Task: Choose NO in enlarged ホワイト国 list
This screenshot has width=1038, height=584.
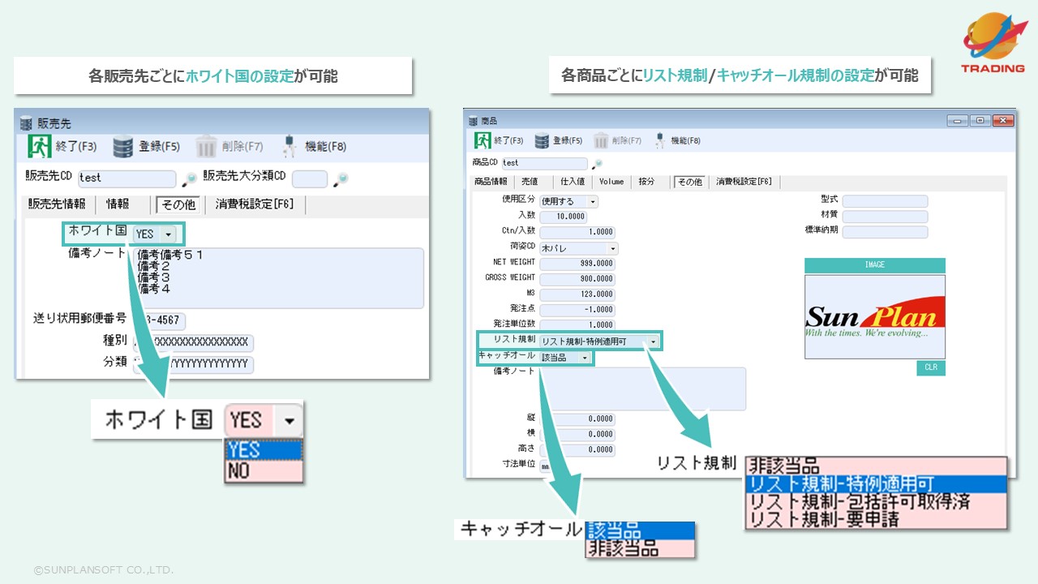Action: click(x=264, y=471)
